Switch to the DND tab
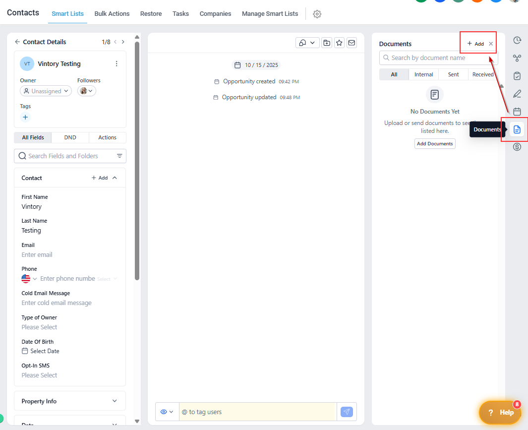This screenshot has width=528, height=430. coord(70,137)
